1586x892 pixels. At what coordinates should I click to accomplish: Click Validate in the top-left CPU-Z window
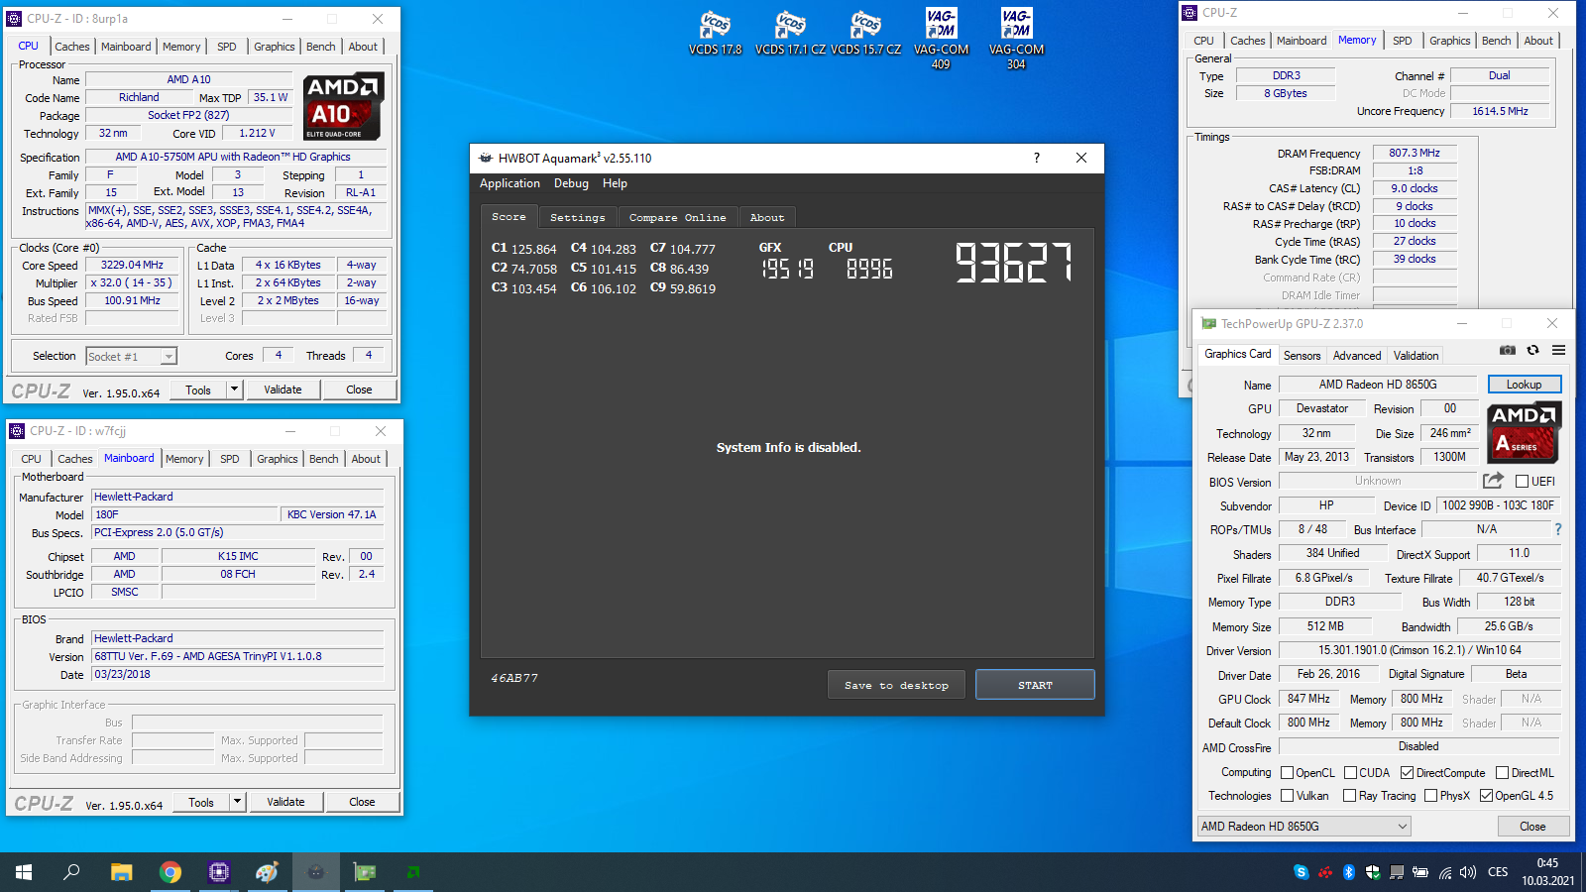click(x=283, y=390)
